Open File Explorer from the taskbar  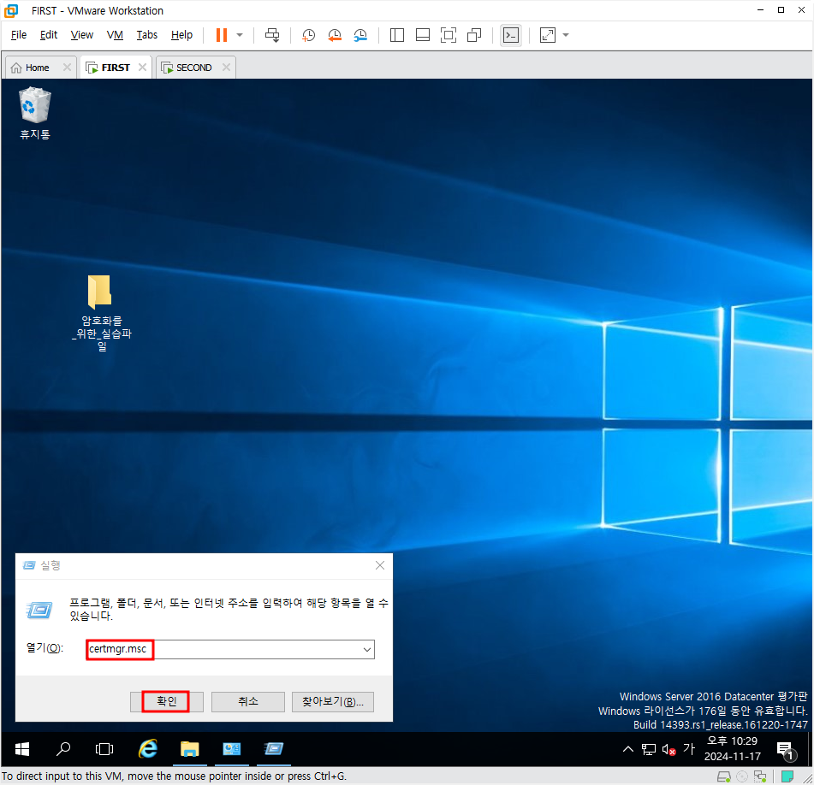[189, 749]
